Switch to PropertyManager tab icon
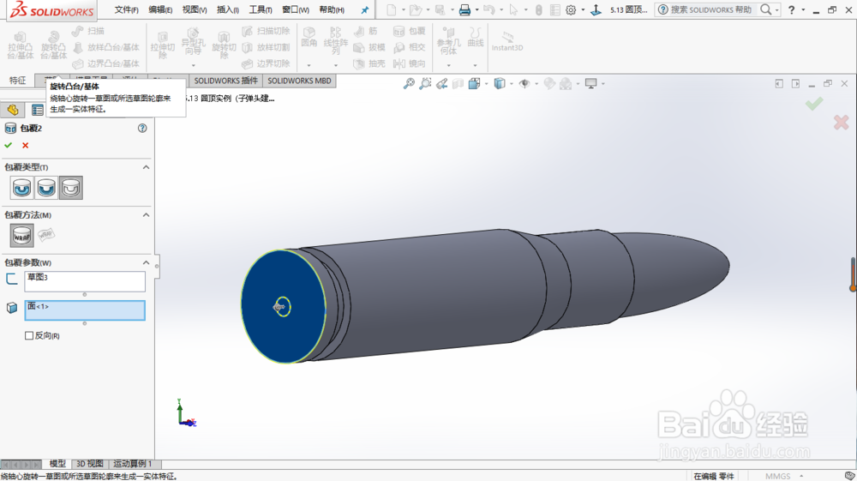 (x=37, y=110)
